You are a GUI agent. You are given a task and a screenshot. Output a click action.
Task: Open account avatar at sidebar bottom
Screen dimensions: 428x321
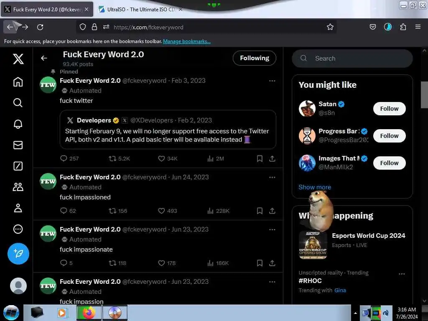click(x=18, y=286)
